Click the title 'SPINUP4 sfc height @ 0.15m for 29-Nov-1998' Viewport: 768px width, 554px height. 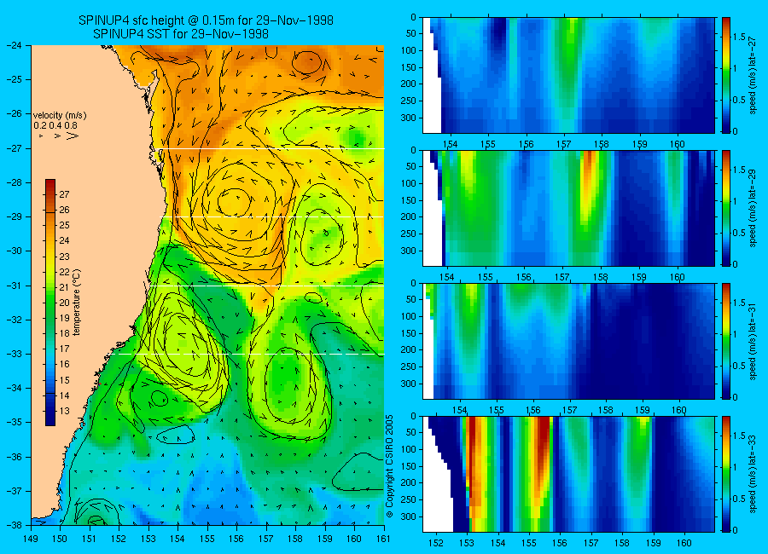206,20
